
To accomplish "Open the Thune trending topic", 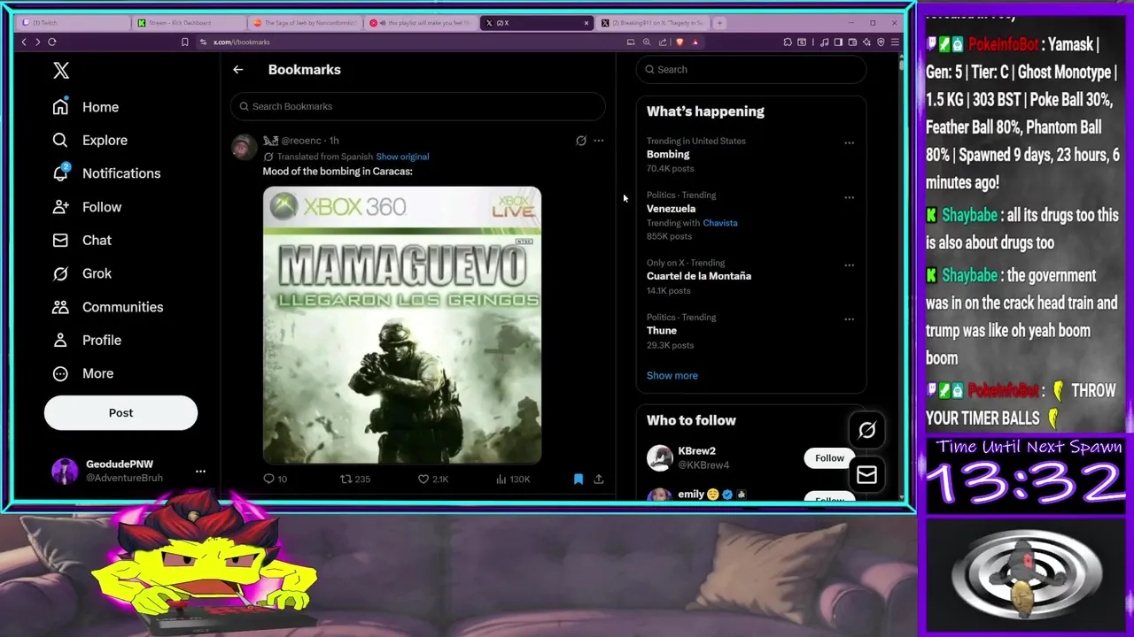I will (x=662, y=330).
